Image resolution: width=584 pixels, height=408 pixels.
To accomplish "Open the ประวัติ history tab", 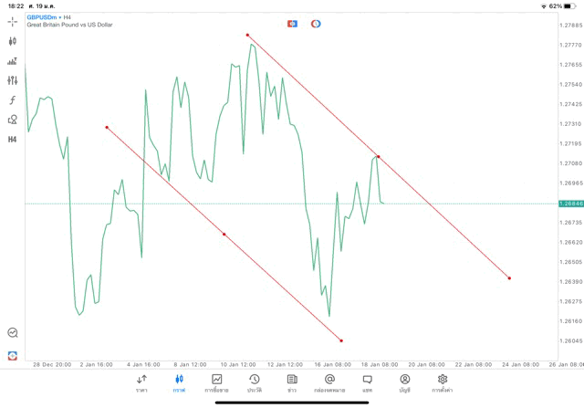I will (255, 383).
